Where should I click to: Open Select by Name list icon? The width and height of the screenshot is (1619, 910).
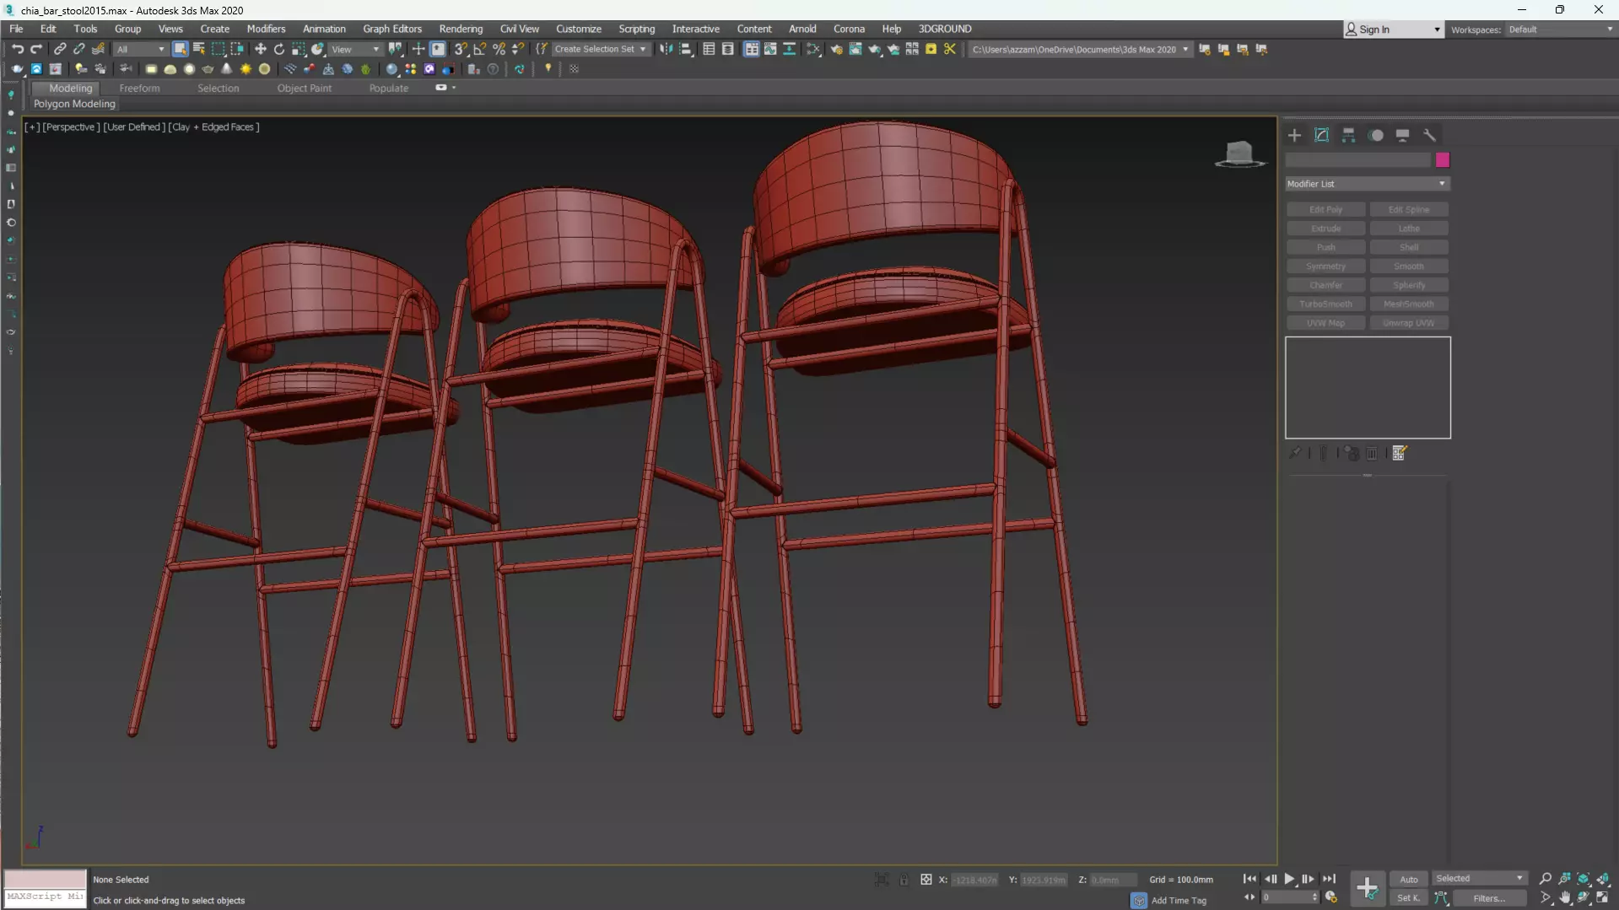(x=199, y=49)
